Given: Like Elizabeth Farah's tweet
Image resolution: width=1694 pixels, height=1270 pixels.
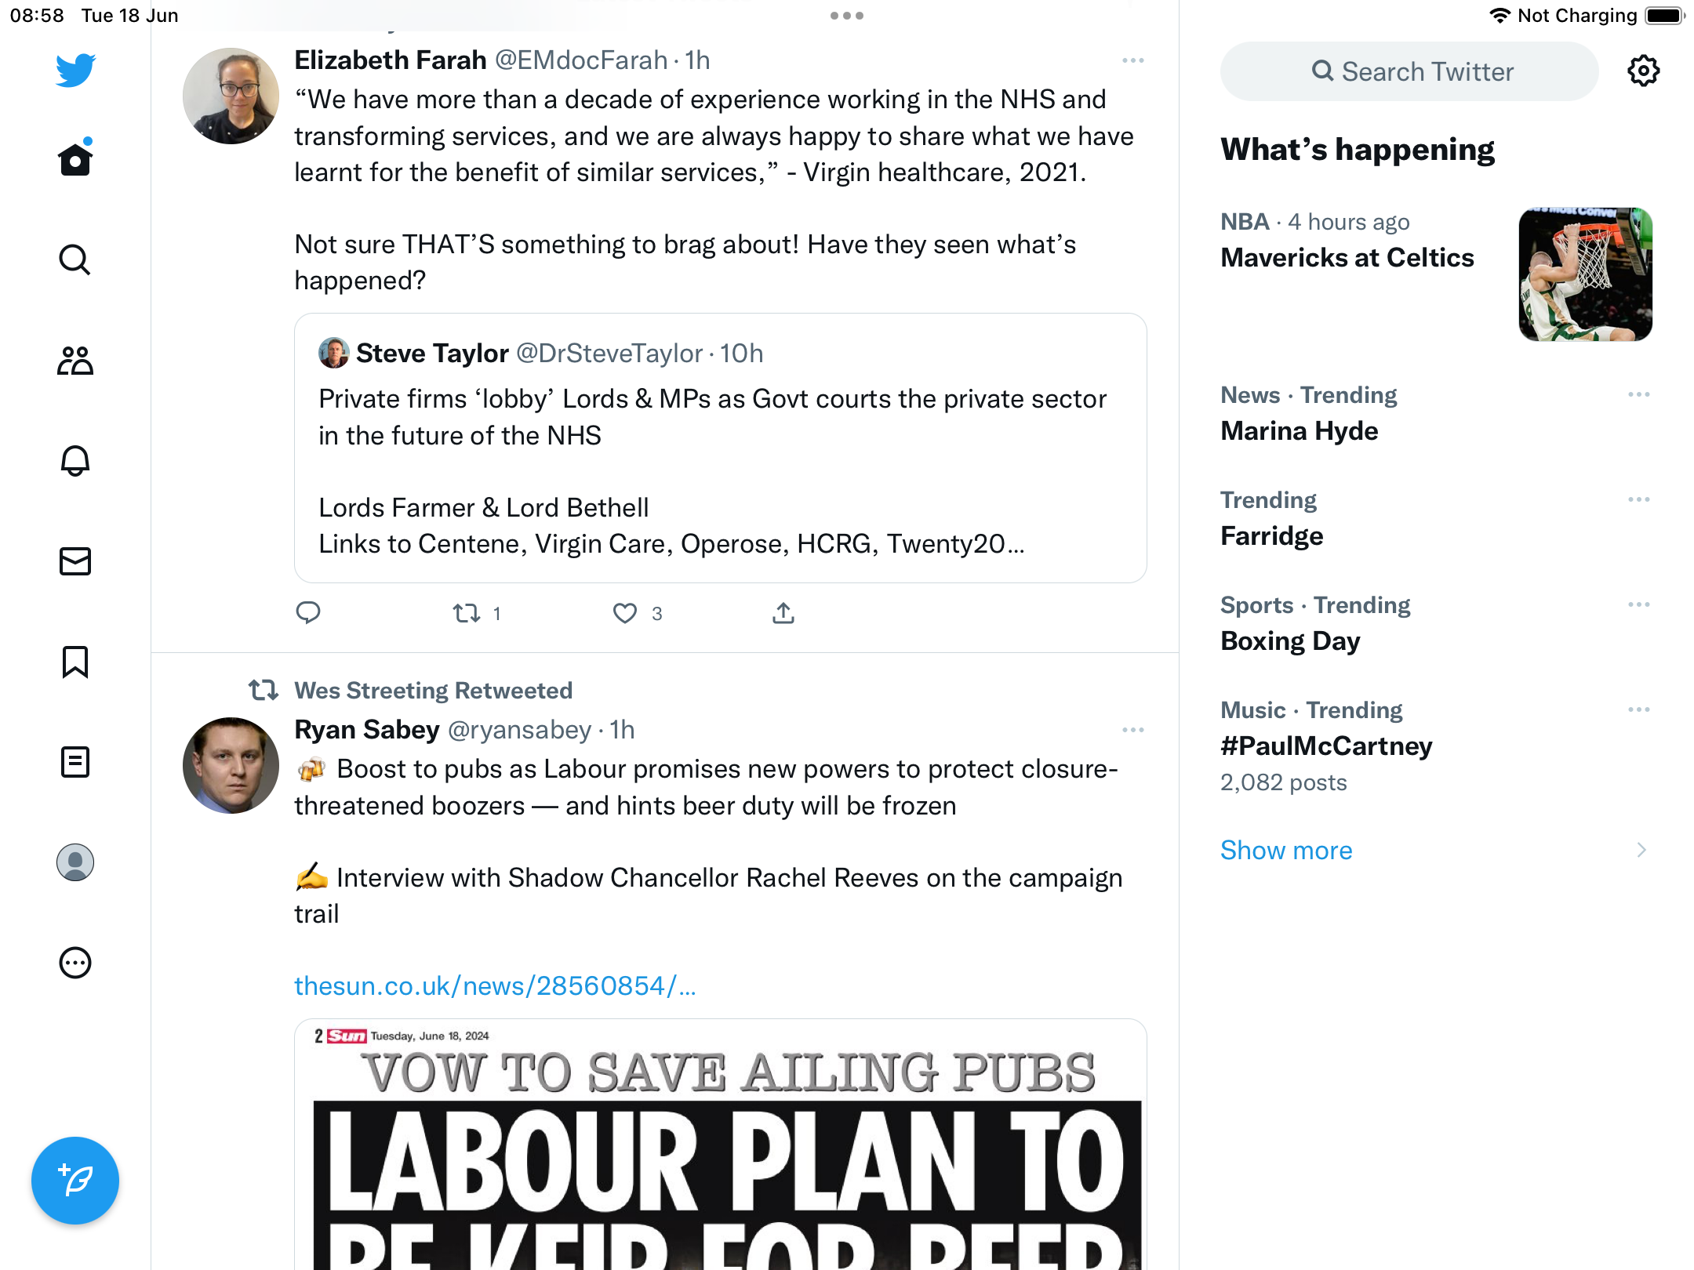Looking at the screenshot, I should click(x=625, y=613).
